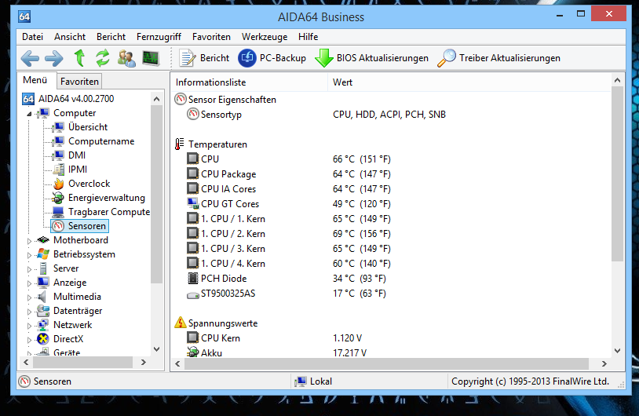The height and width of the screenshot is (416, 639).
Task: Select the Sensortyp row
Action: tap(316, 115)
